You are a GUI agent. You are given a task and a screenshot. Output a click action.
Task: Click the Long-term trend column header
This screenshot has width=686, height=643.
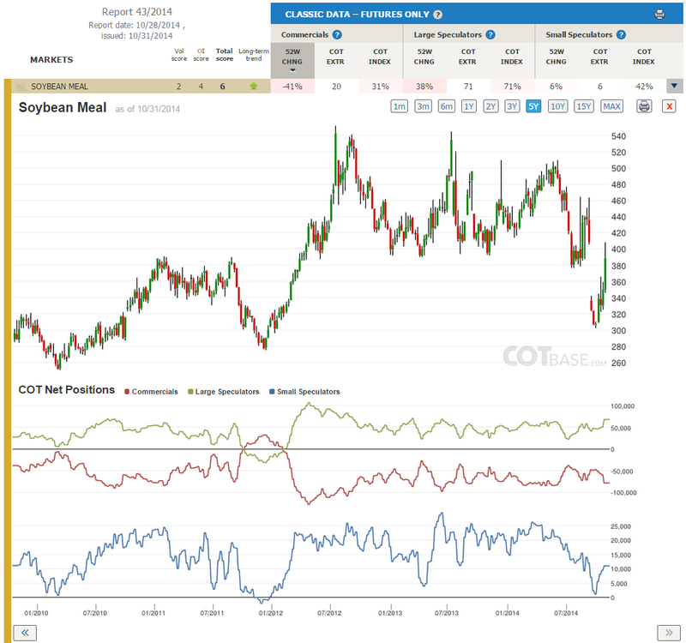coord(254,55)
